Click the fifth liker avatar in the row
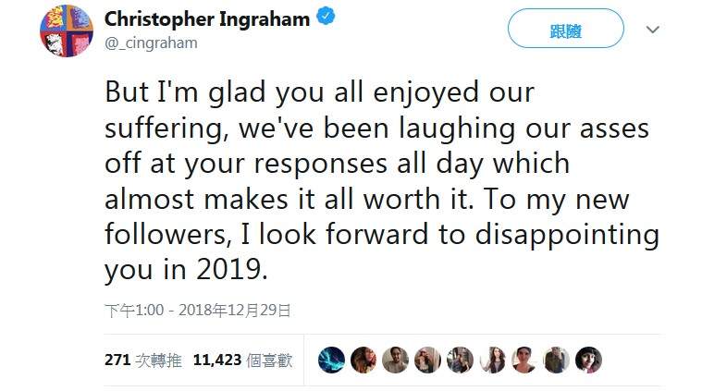 [460, 360]
